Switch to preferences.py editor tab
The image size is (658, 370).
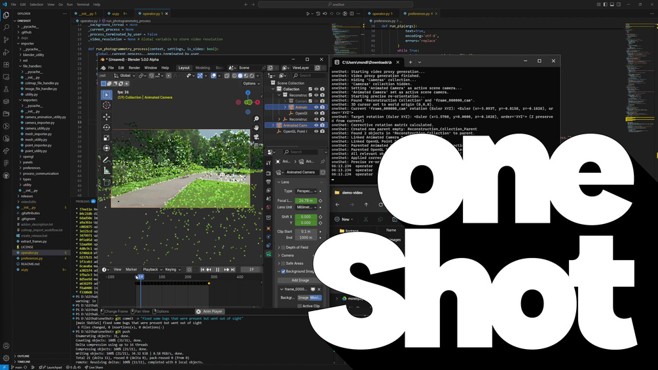[x=419, y=13]
